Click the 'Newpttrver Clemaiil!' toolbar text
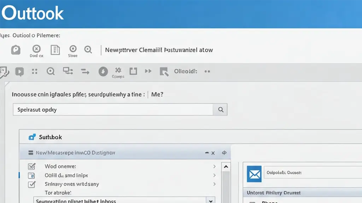The width and height of the screenshot is (362, 203). tap(134, 50)
